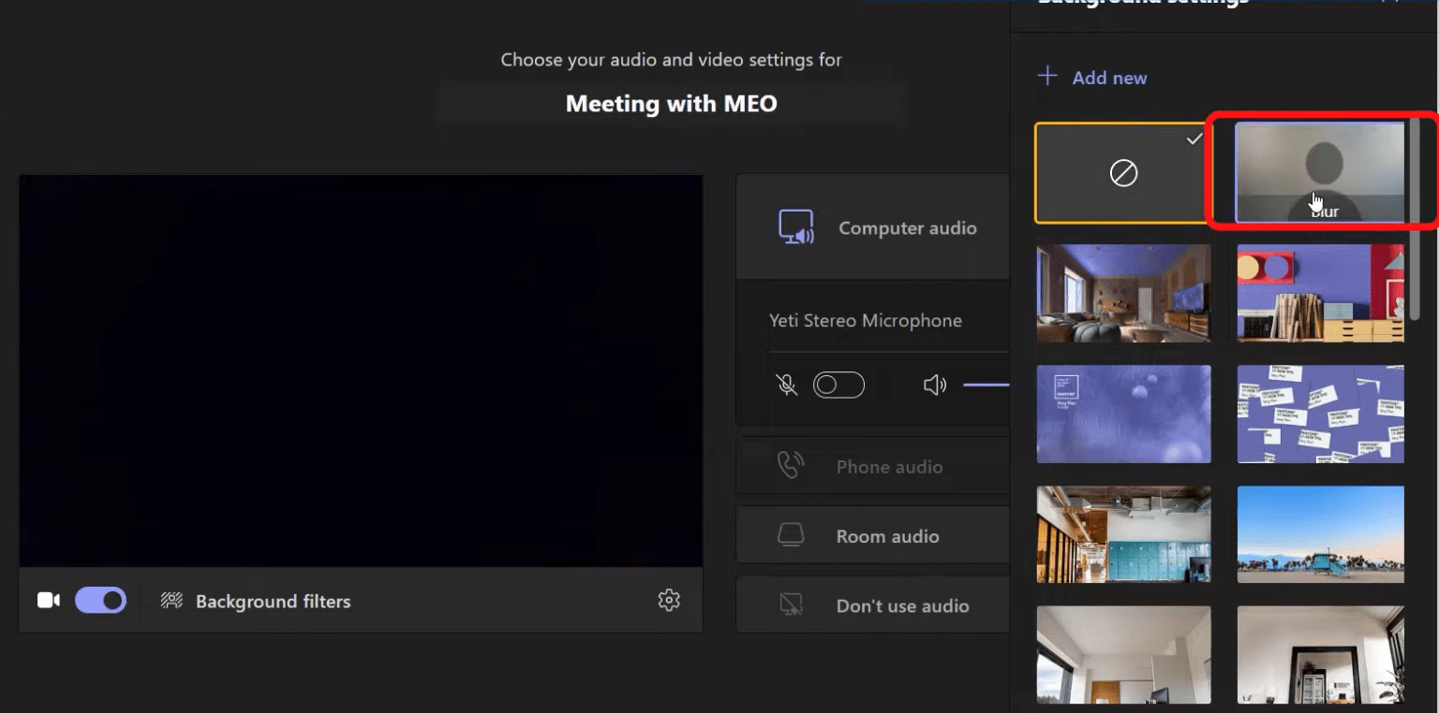Enable the microphone mute toggle
The width and height of the screenshot is (1439, 713).
pos(838,385)
